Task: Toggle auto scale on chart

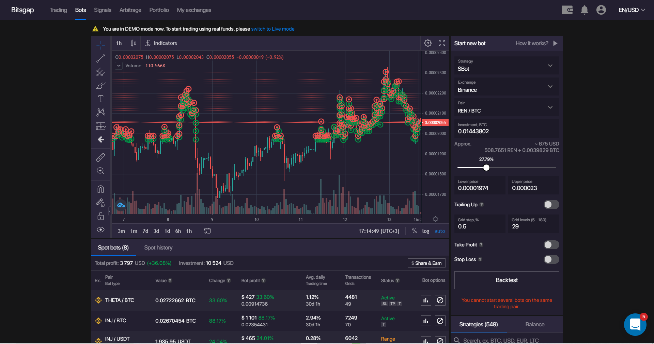Action: [x=440, y=231]
